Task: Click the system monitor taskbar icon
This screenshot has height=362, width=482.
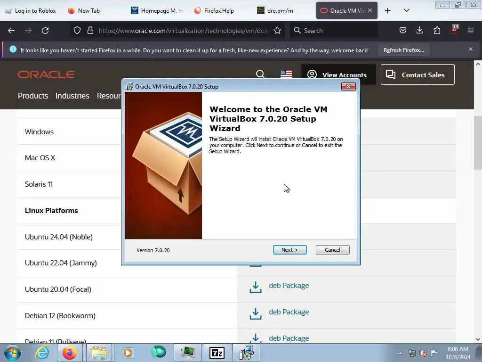Action: (x=187, y=353)
